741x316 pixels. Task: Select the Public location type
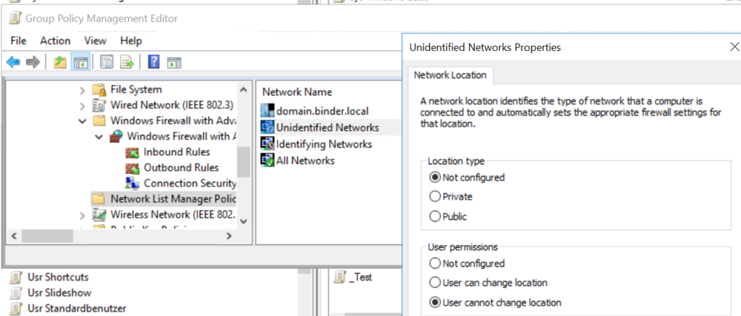(434, 217)
